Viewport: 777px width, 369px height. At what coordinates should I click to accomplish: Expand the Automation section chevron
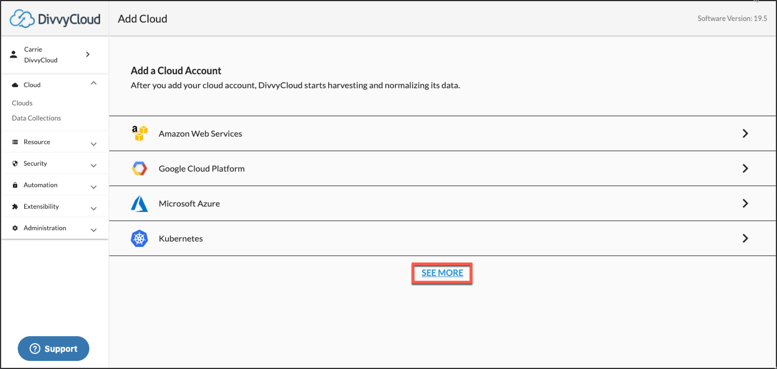coord(94,187)
